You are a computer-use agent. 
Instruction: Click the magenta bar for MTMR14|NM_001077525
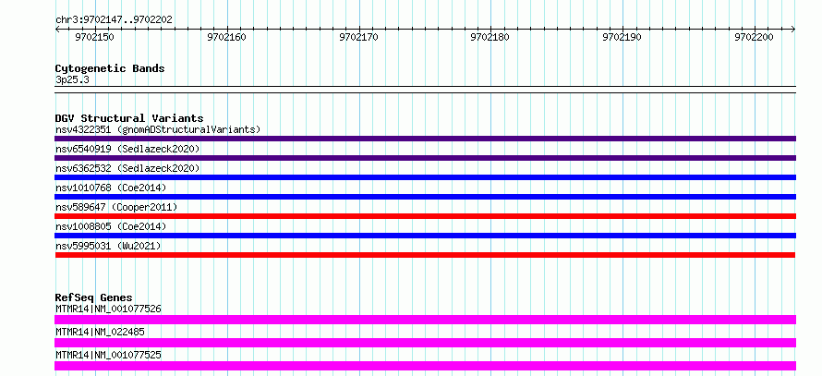coord(425,366)
